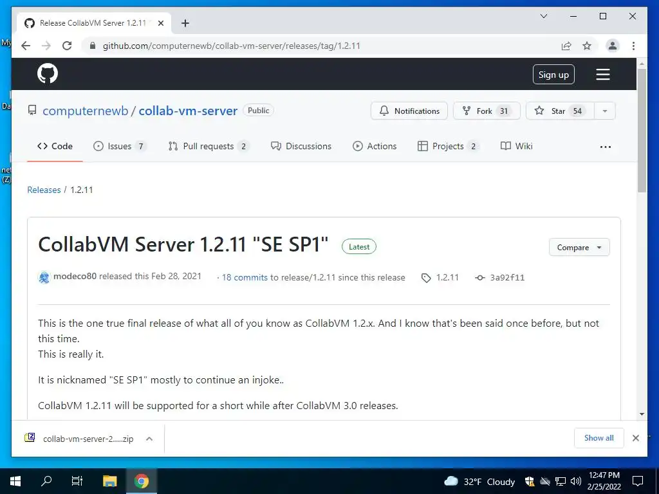Click the page vertical scrollbar thumb
This screenshot has width=659, height=494.
(642, 130)
